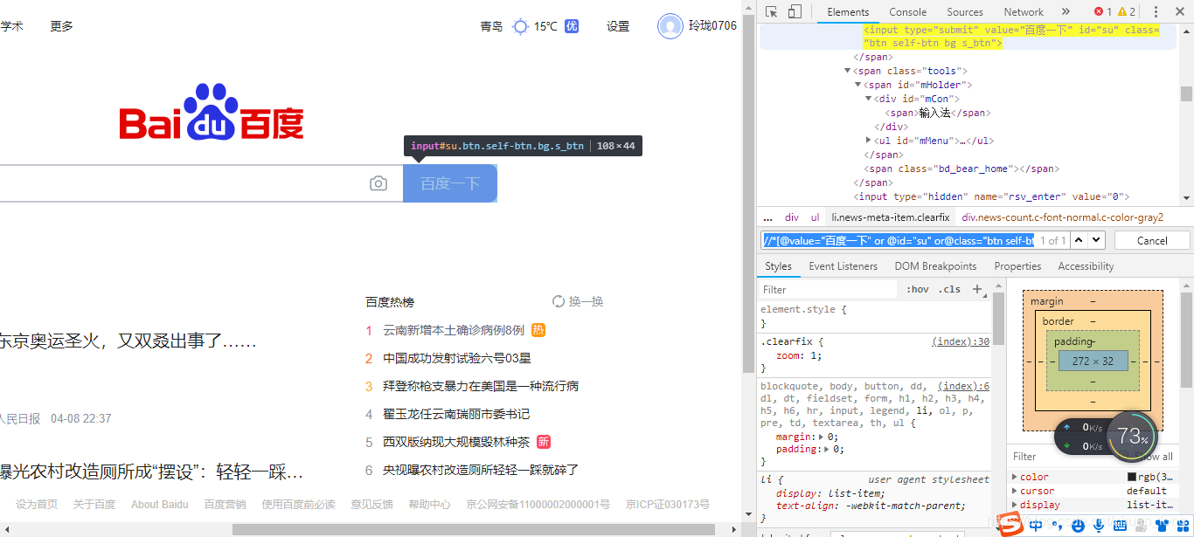Toggle the device emulation mode icon
Viewport: 1194px width, 537px height.
795,10
